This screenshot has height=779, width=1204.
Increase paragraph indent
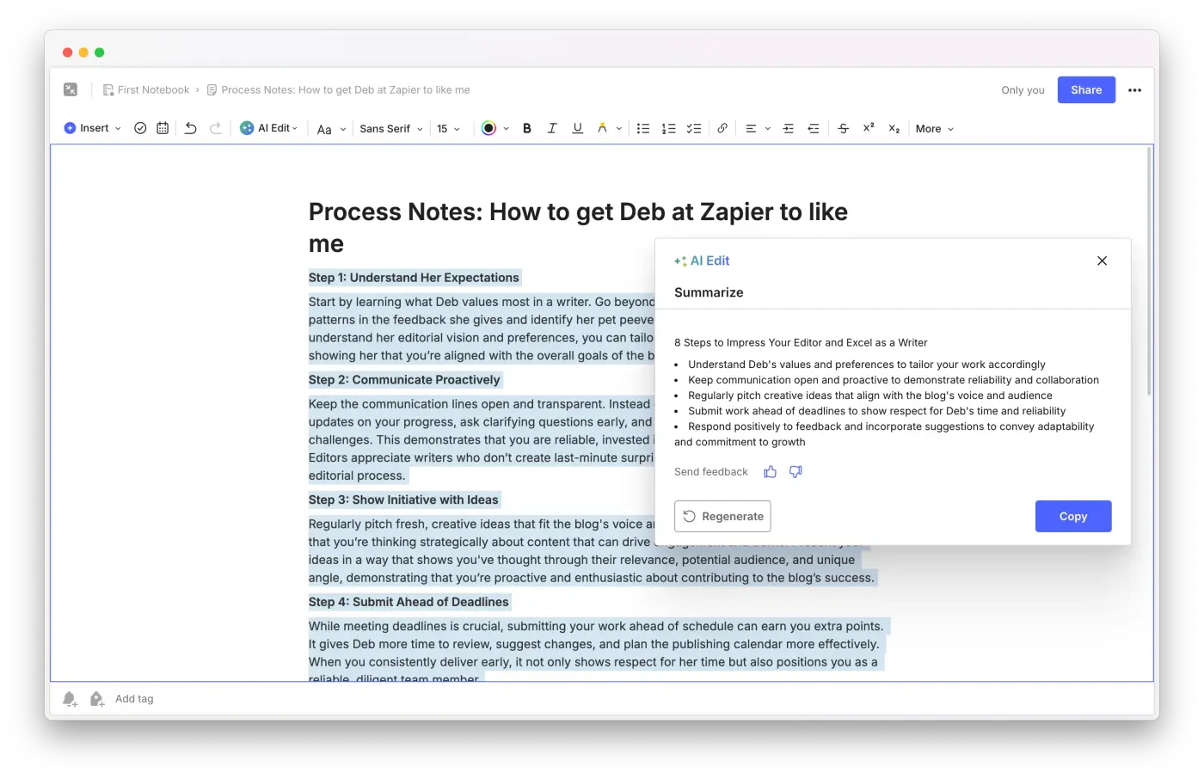point(788,128)
